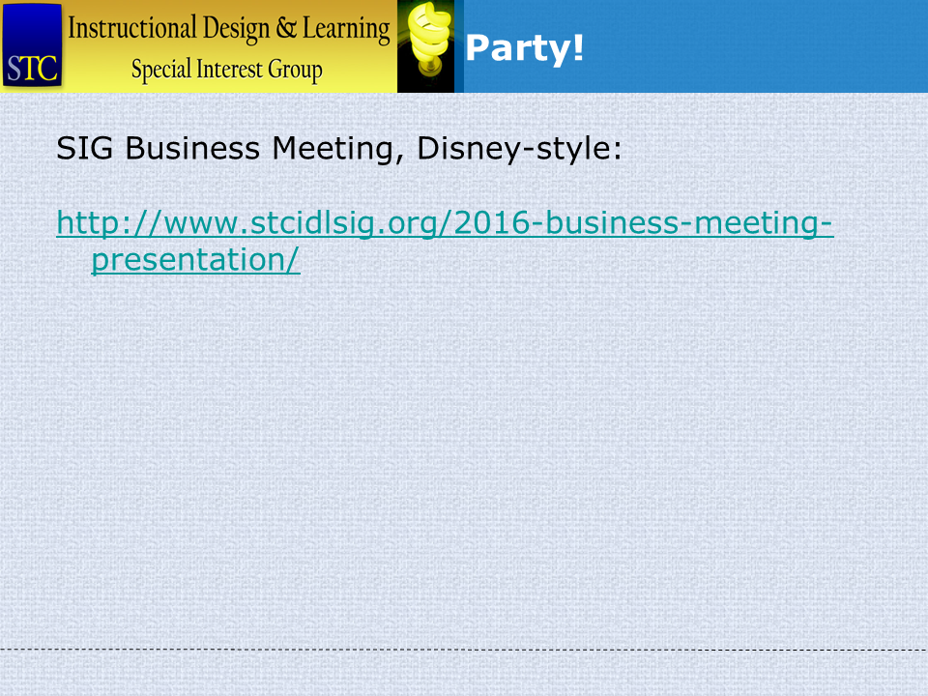Click the exclamation mark in 'Party!'

[x=578, y=46]
